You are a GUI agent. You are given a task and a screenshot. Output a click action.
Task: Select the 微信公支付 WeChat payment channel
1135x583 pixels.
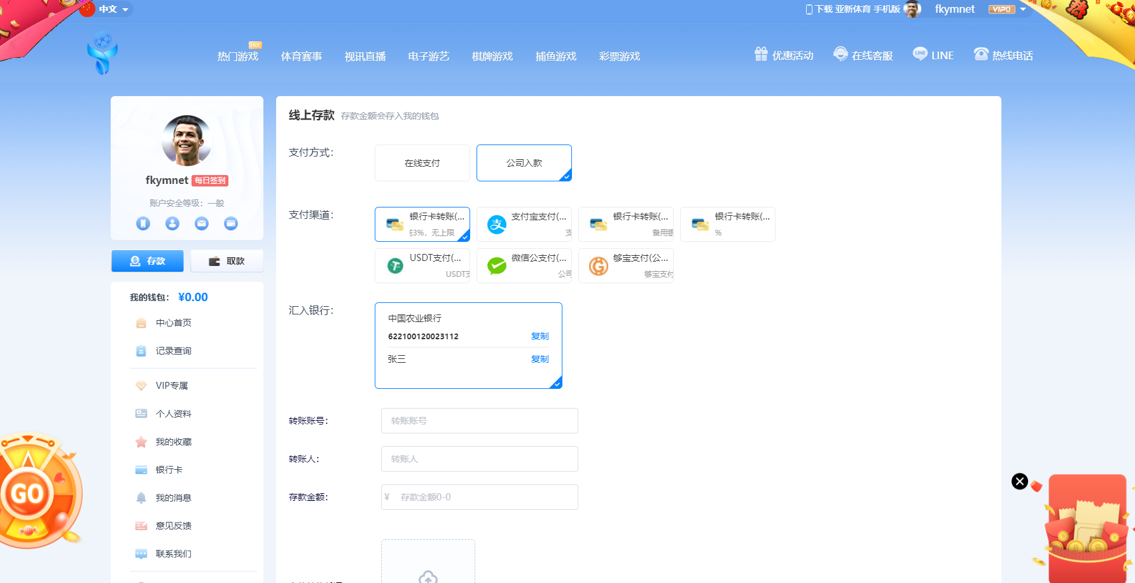click(x=524, y=265)
